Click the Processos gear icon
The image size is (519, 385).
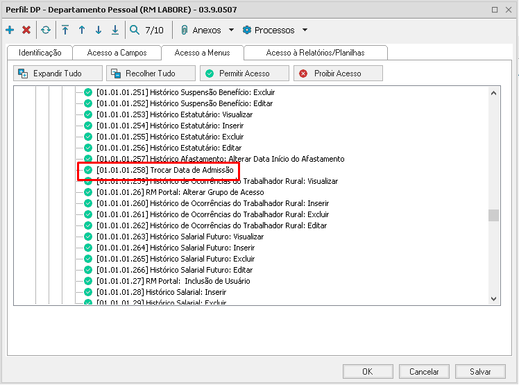[247, 30]
